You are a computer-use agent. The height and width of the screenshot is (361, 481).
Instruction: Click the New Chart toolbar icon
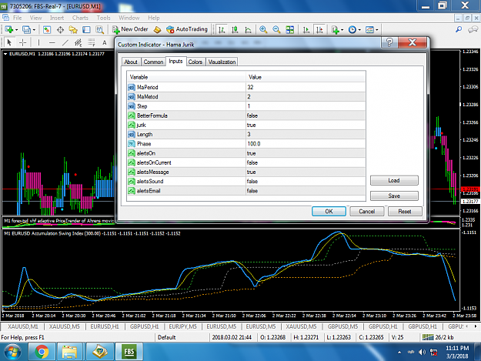pos(8,29)
